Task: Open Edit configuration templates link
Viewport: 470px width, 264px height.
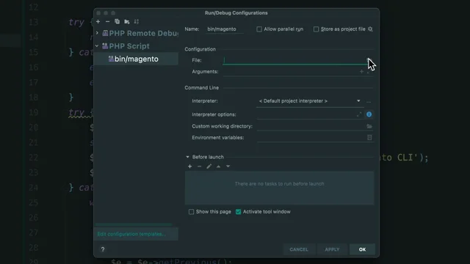Action: (131, 234)
